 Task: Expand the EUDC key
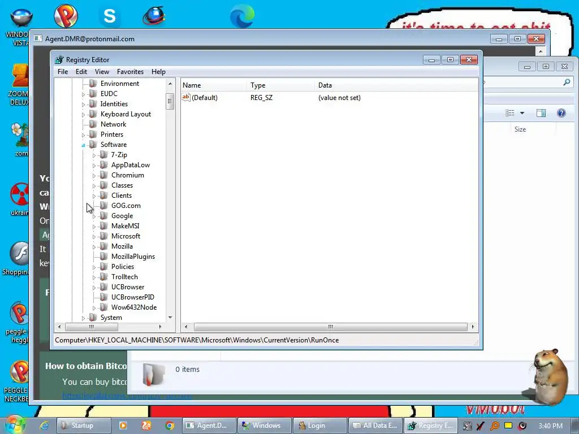tap(83, 94)
